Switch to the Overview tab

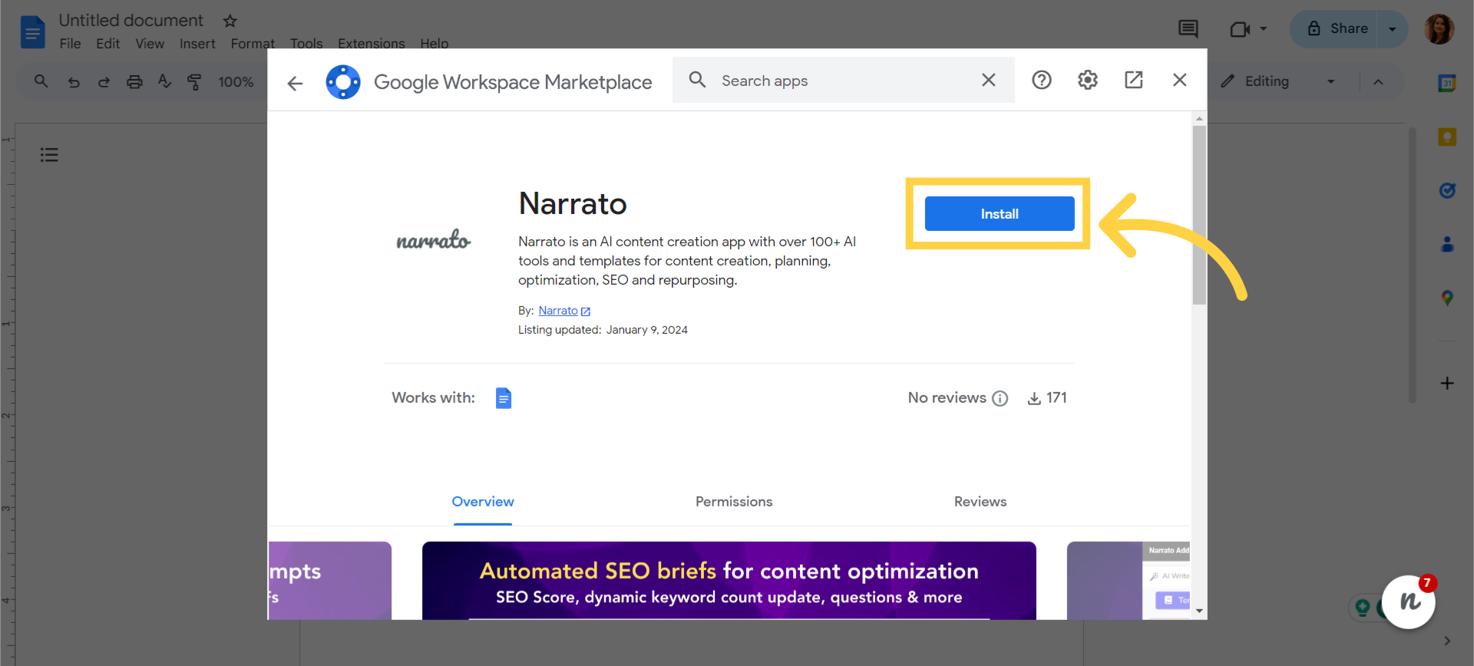[483, 502]
